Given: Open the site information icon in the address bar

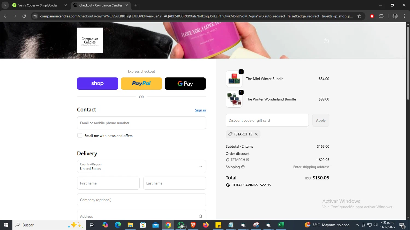Looking at the screenshot, I should tap(35, 16).
